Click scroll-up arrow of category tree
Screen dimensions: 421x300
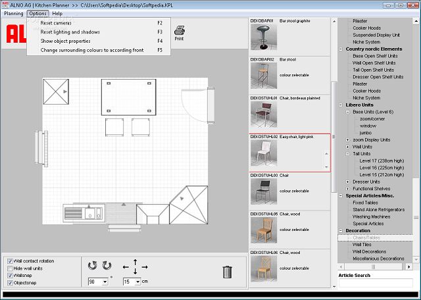[416, 21]
